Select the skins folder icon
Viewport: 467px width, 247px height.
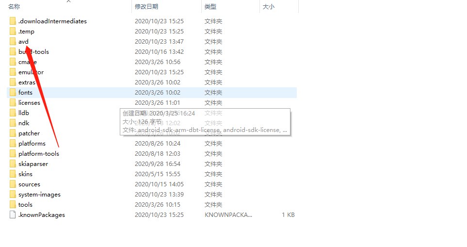coord(13,174)
